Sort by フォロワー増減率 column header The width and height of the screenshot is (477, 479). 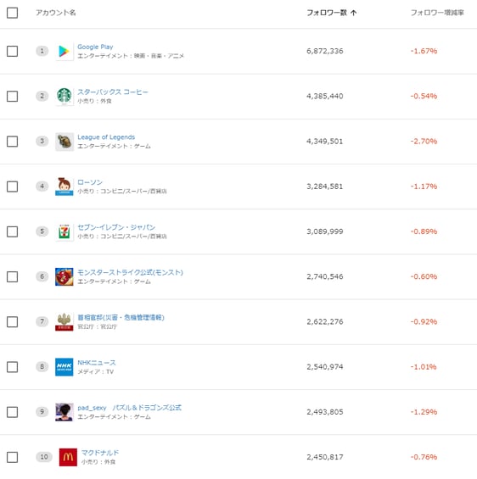pyautogui.click(x=437, y=13)
